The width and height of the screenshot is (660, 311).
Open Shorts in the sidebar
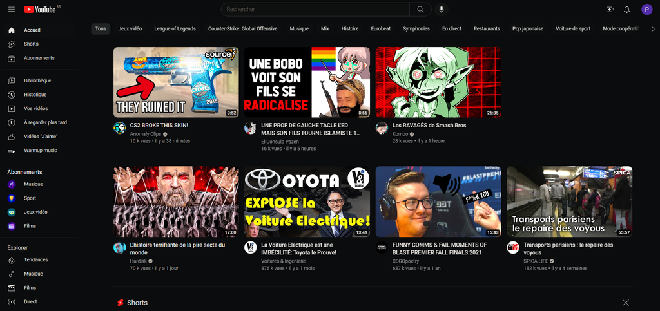[39, 44]
